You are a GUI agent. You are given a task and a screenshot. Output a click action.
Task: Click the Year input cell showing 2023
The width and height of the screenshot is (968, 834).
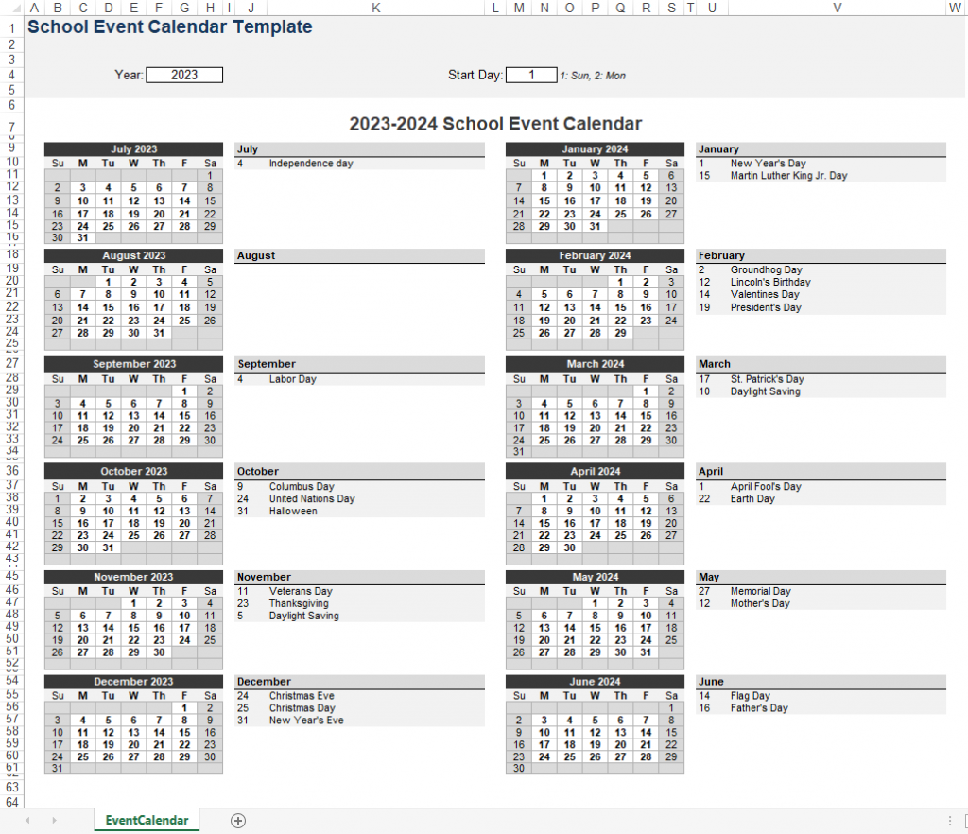184,75
